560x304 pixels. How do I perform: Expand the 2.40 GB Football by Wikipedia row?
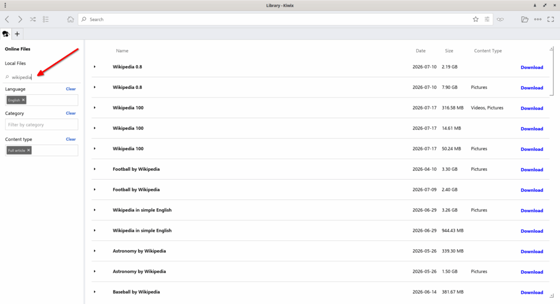pyautogui.click(x=95, y=190)
